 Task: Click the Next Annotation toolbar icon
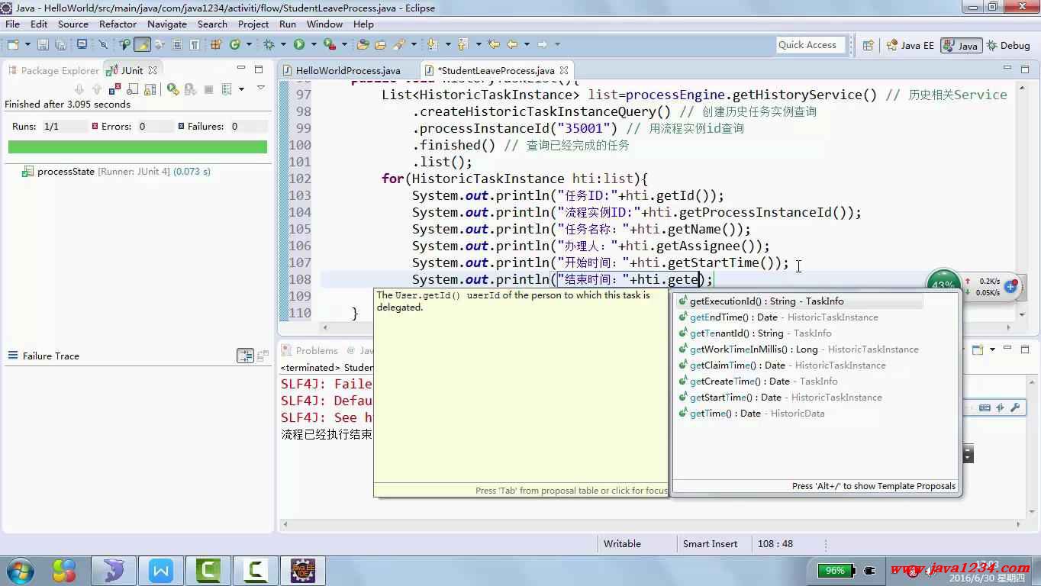(432, 44)
